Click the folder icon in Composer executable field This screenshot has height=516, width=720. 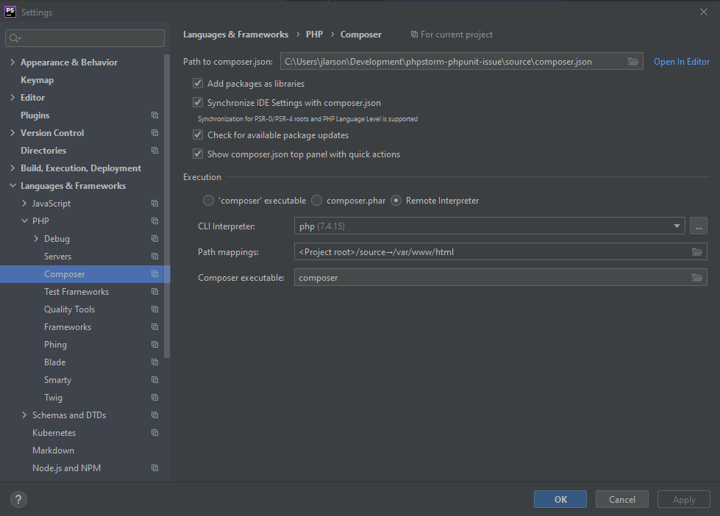pyautogui.click(x=697, y=277)
